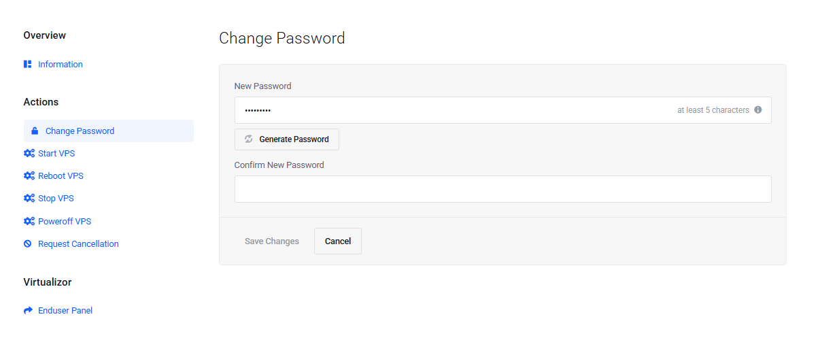This screenshot has width=822, height=338.
Task: Click the Save Changes button
Action: click(x=272, y=241)
